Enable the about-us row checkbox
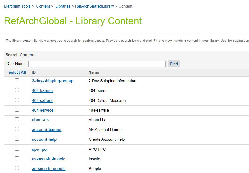249x173 pixels. pos(17,119)
